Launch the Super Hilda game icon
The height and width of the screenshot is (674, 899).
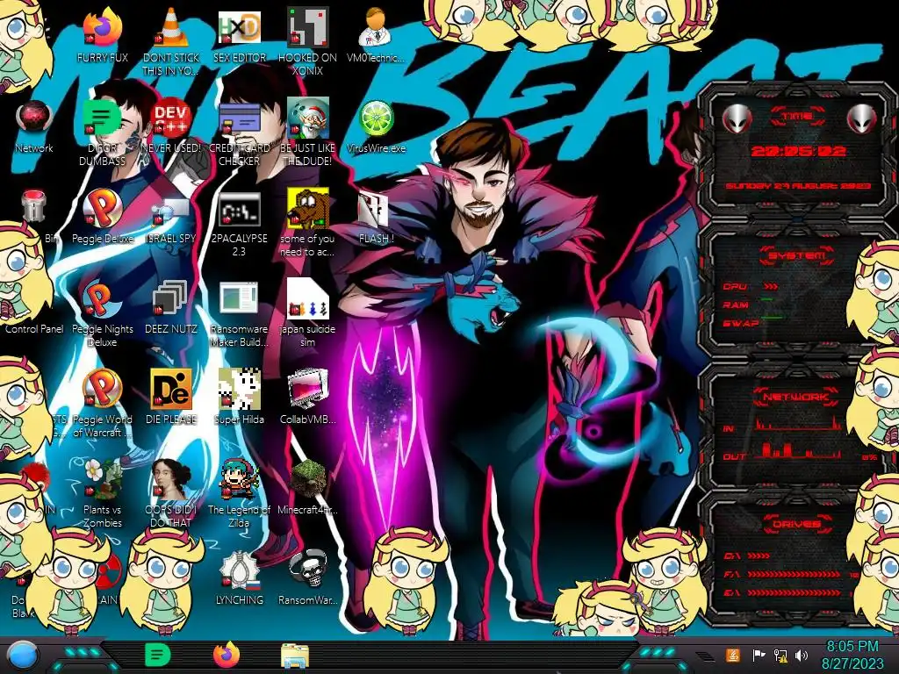click(239, 390)
